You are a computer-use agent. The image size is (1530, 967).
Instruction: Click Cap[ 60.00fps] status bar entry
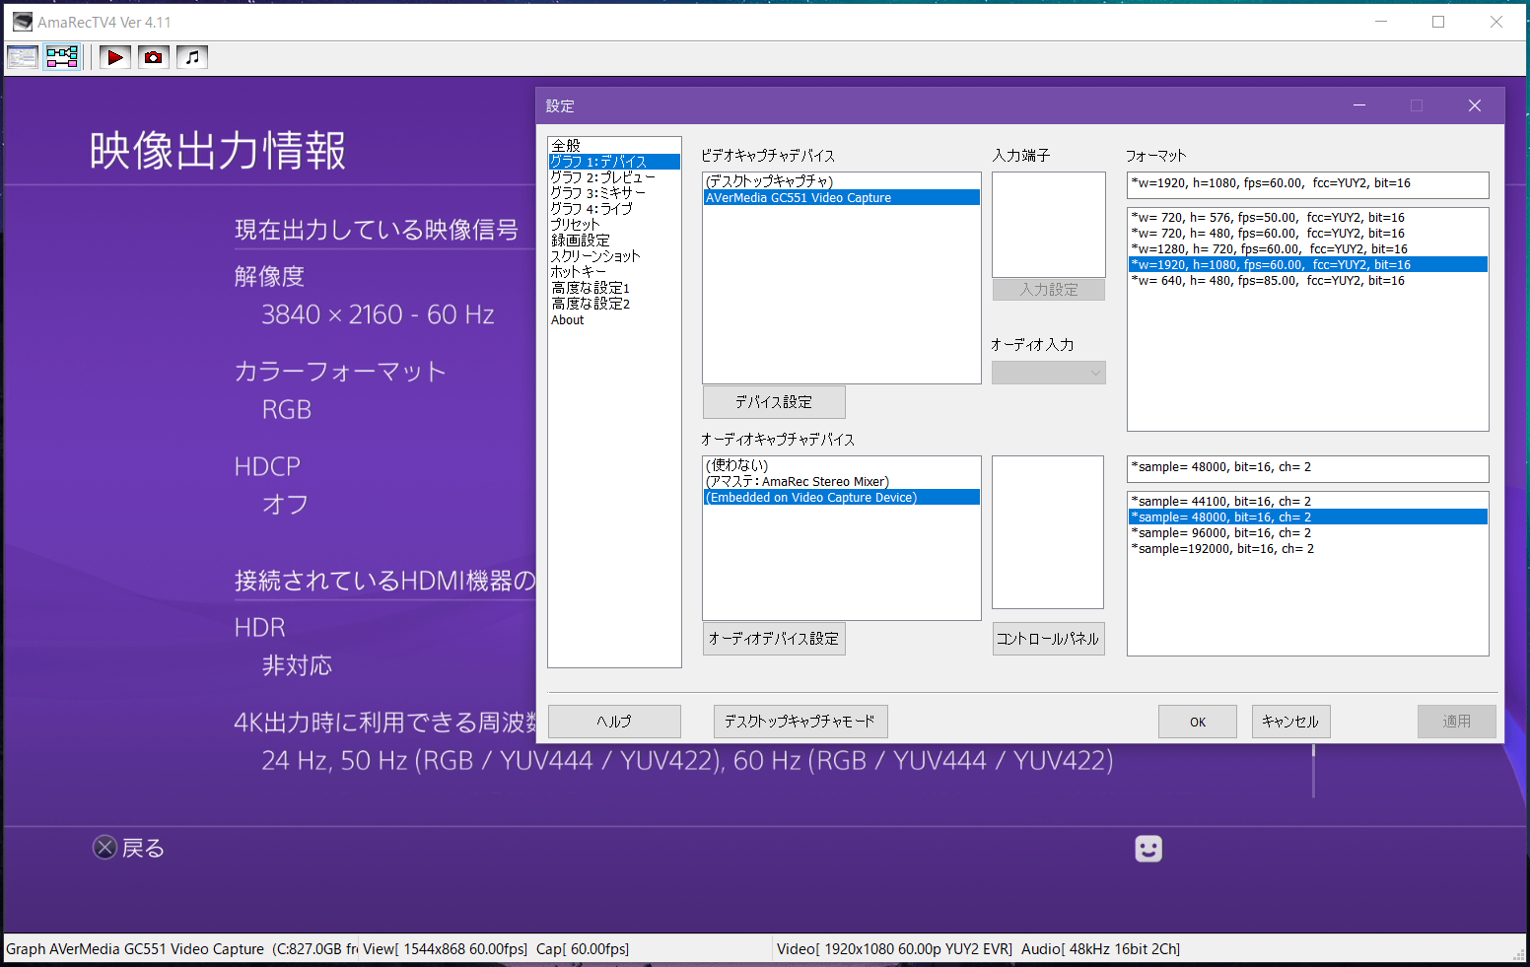pyautogui.click(x=583, y=949)
